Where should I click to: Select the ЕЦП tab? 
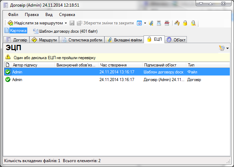tap(154, 39)
